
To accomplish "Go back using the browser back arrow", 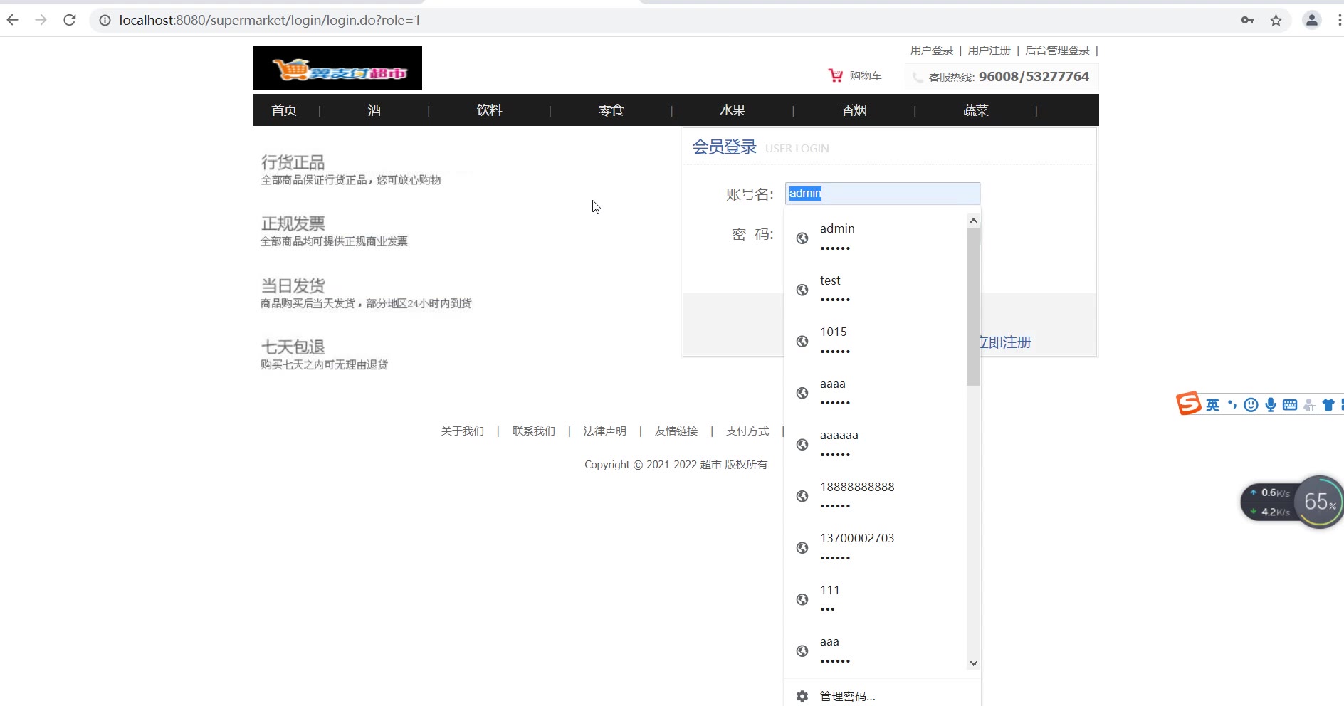I will click(13, 20).
